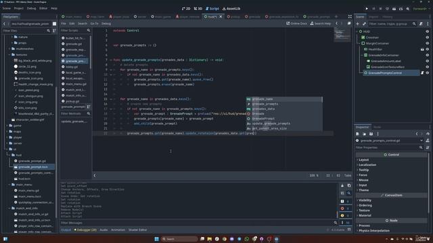
Task: Hide the MarginContainer node
Action: 428,43
